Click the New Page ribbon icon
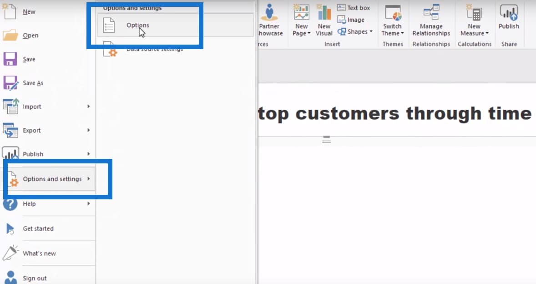 click(x=302, y=12)
